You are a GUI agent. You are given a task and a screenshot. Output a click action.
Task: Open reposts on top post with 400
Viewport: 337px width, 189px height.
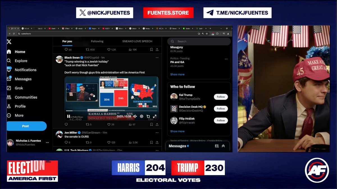point(90,50)
